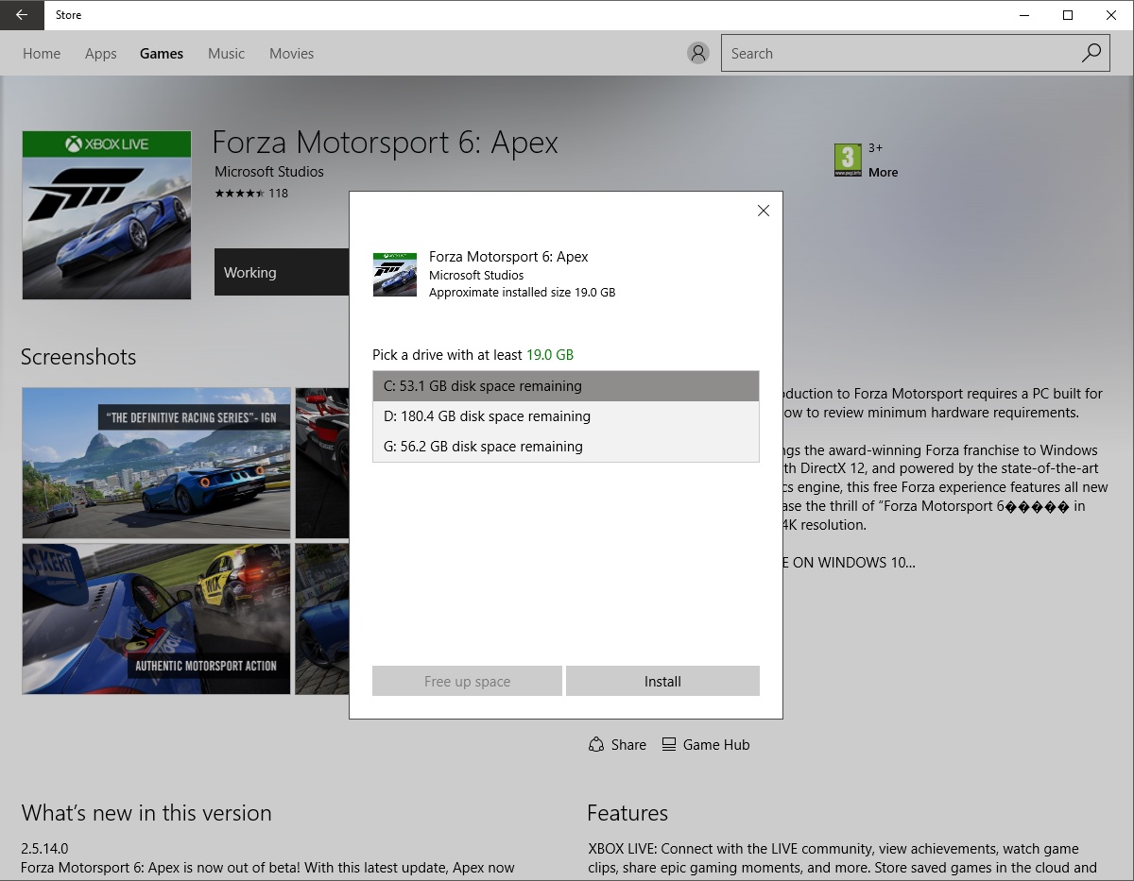
Task: Click the Forza Motorsport 6: Apex page title
Action: tap(386, 143)
